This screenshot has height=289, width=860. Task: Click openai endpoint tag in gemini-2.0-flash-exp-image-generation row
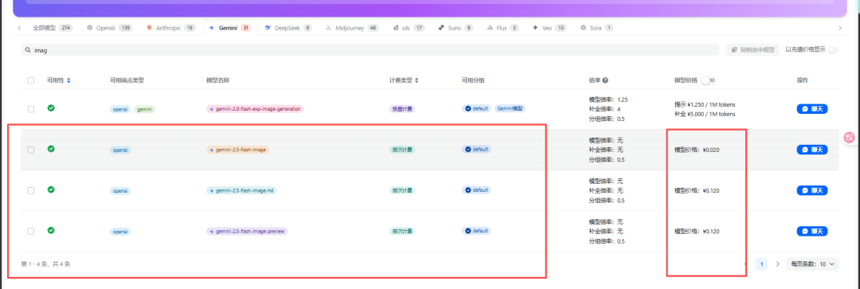tap(121, 109)
